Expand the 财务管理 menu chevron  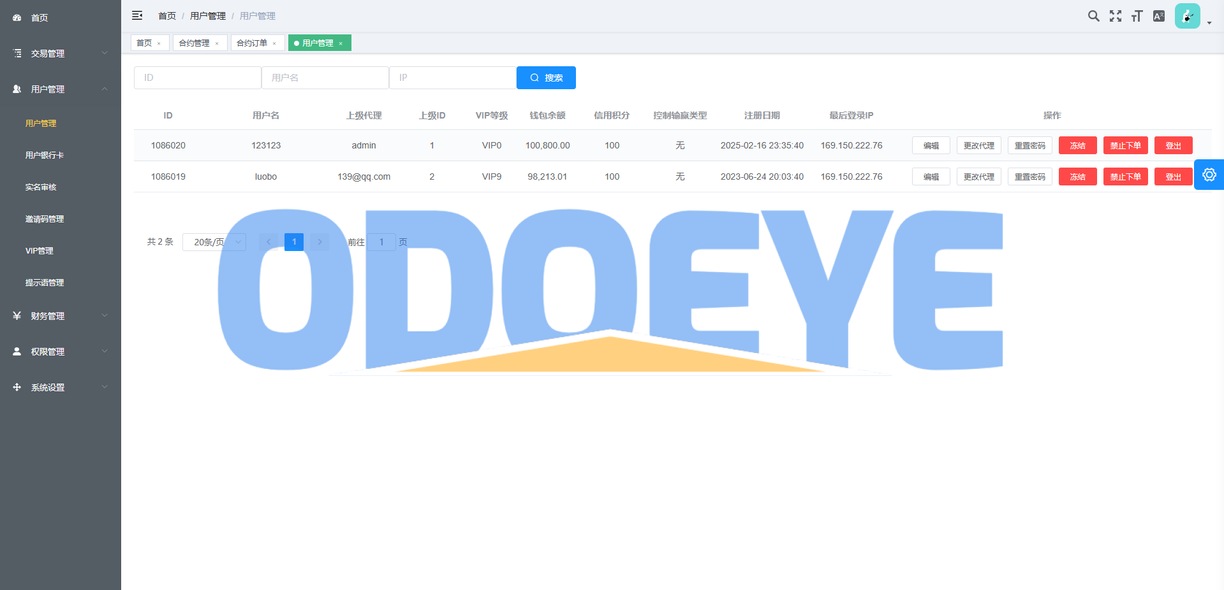click(x=105, y=315)
